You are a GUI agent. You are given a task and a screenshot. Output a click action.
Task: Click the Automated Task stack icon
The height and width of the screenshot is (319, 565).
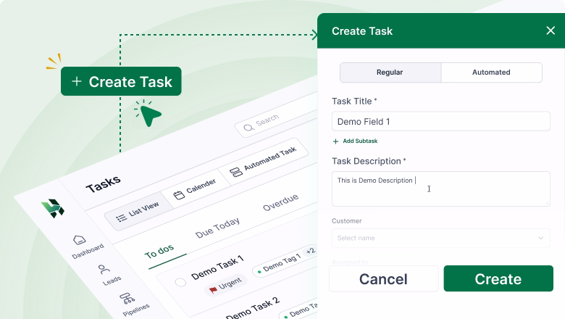pyautogui.click(x=236, y=172)
